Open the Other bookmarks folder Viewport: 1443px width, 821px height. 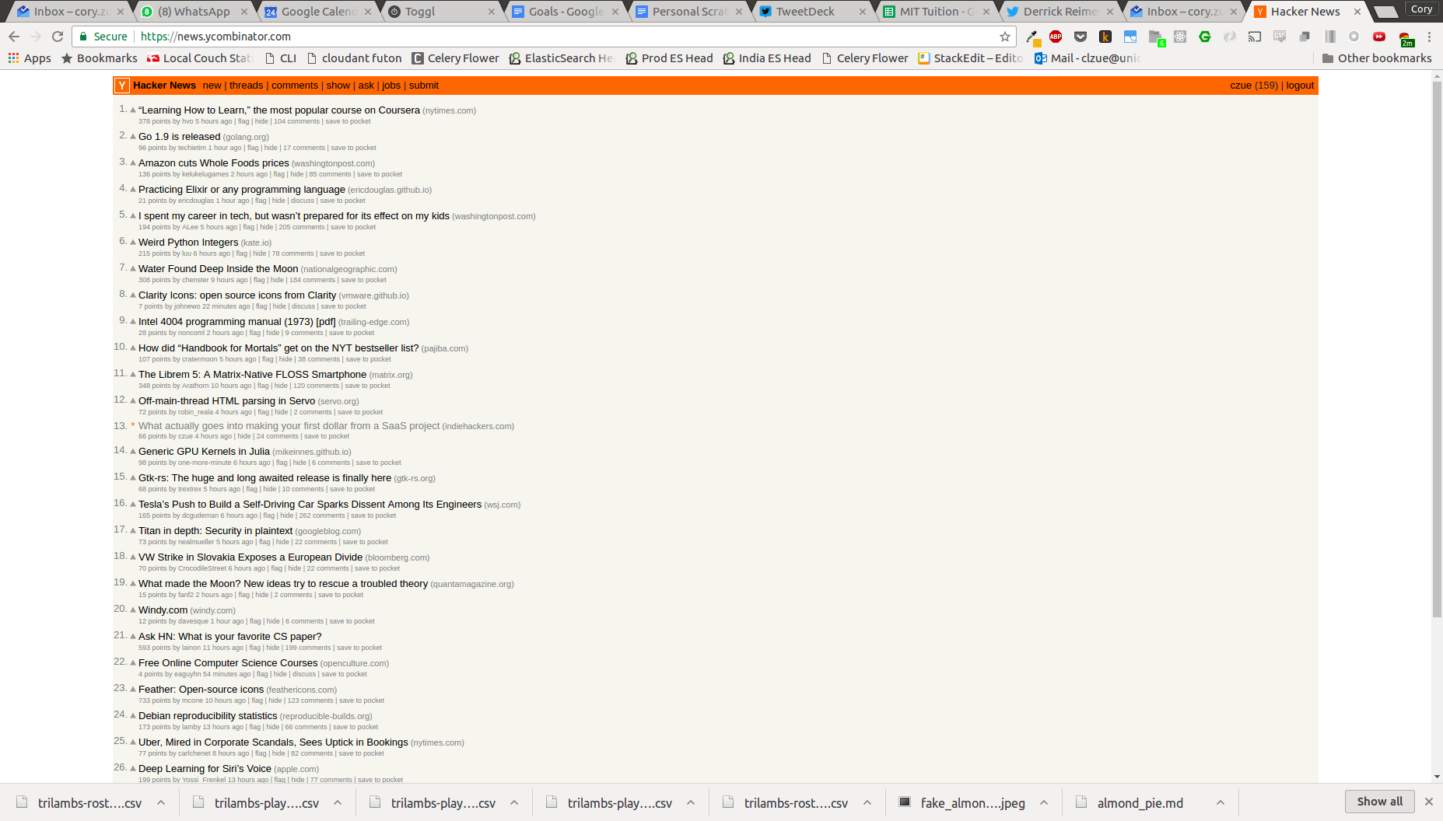click(x=1377, y=58)
